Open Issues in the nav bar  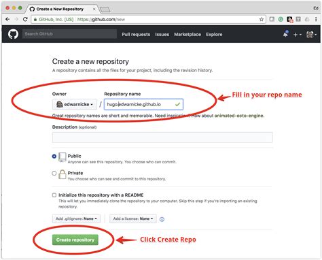point(162,35)
